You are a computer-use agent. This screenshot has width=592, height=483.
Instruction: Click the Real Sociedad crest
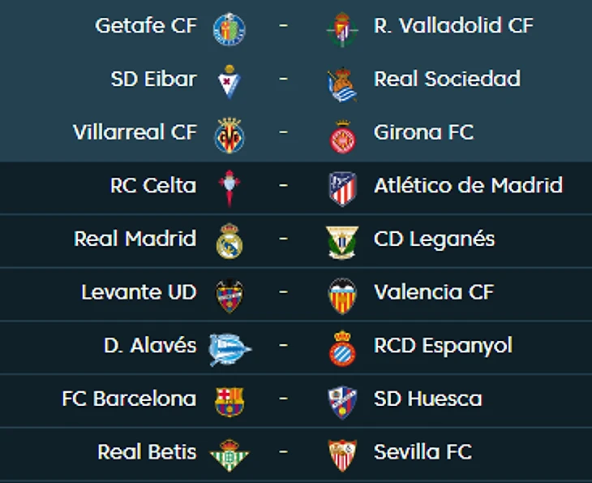(342, 84)
